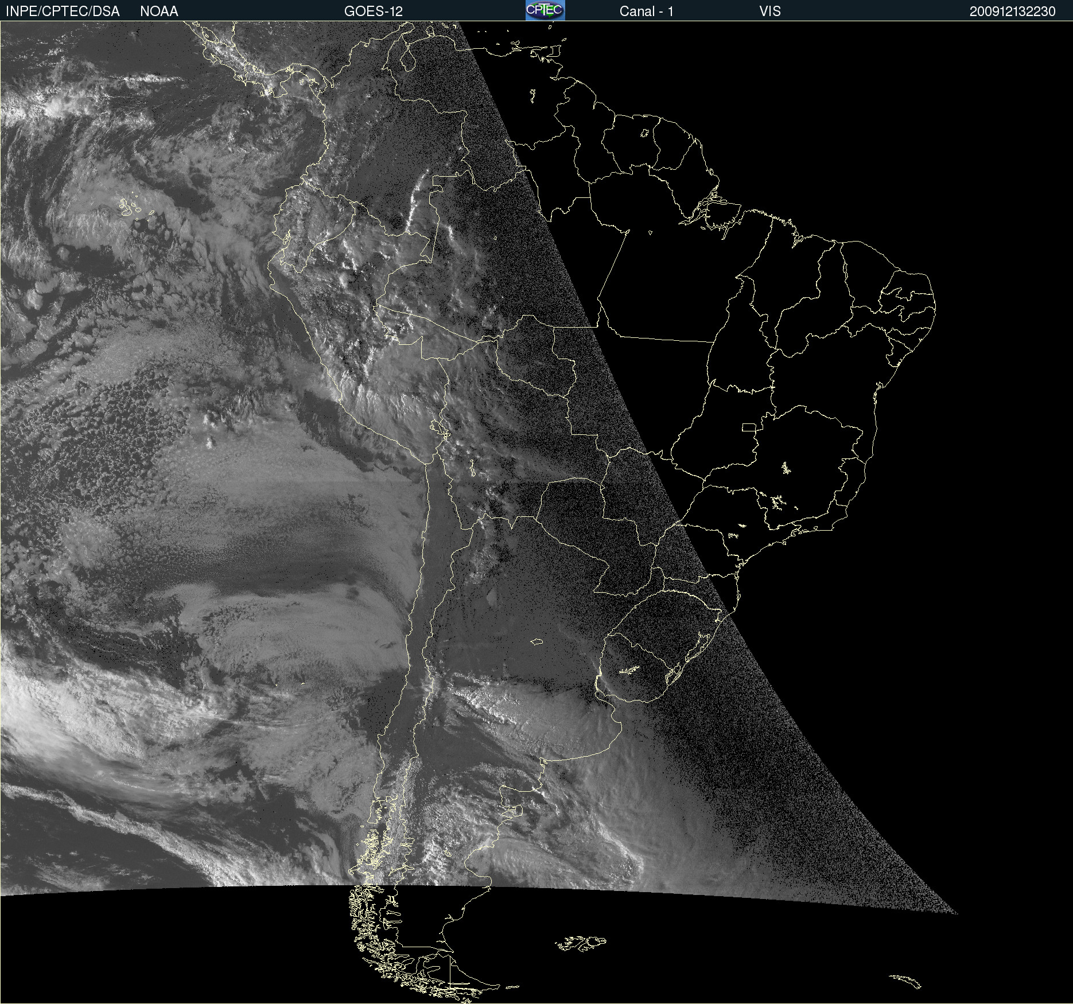Click the NOAA label in the header
The image size is (1073, 1004).
159,11
